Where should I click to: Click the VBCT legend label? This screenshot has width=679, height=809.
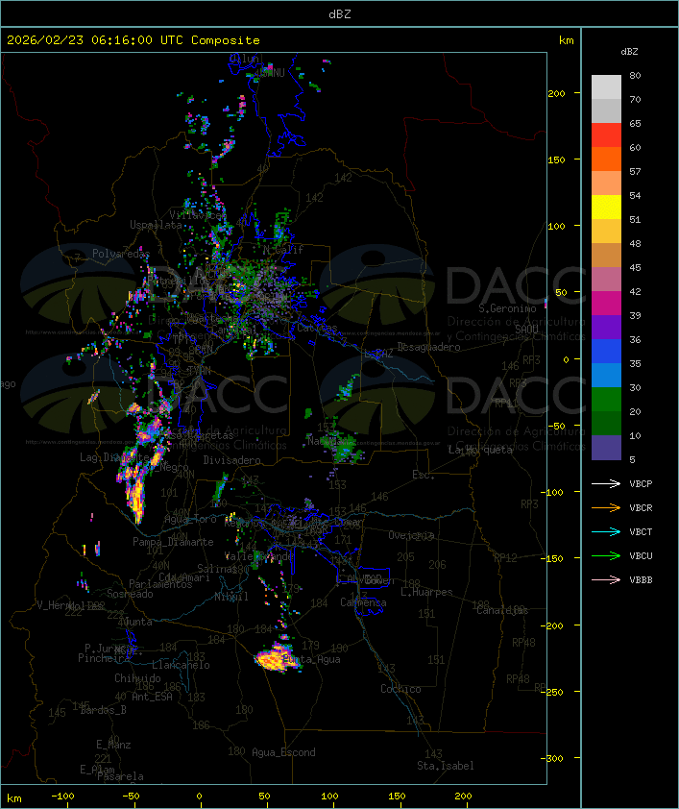(x=641, y=531)
